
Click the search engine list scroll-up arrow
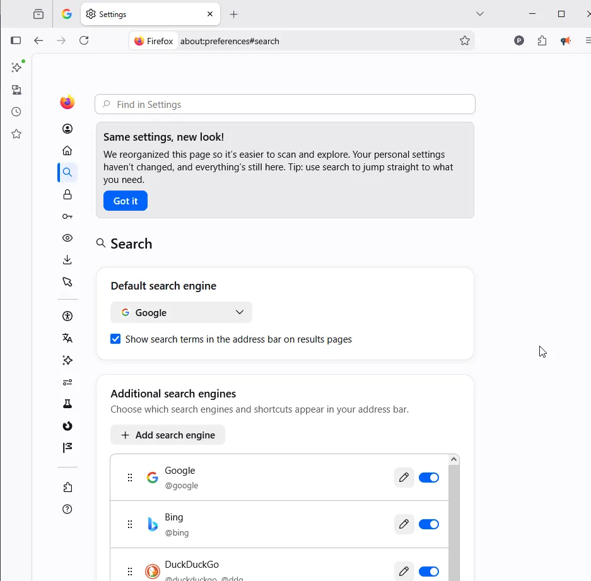(x=453, y=459)
